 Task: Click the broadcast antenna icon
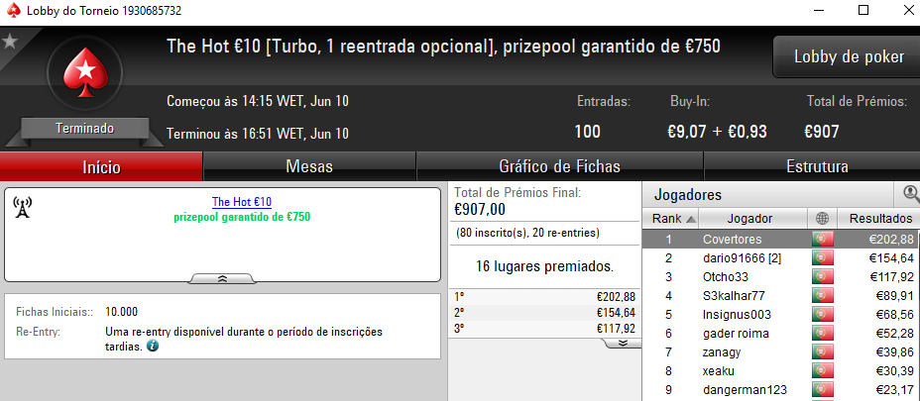[22, 206]
